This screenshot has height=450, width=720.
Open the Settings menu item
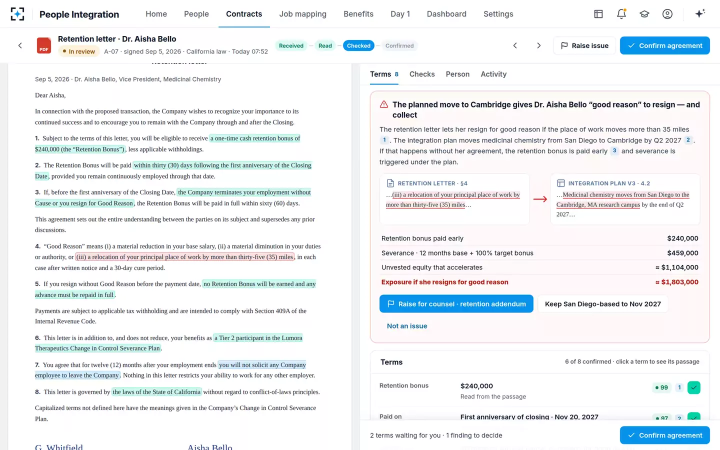pyautogui.click(x=498, y=14)
